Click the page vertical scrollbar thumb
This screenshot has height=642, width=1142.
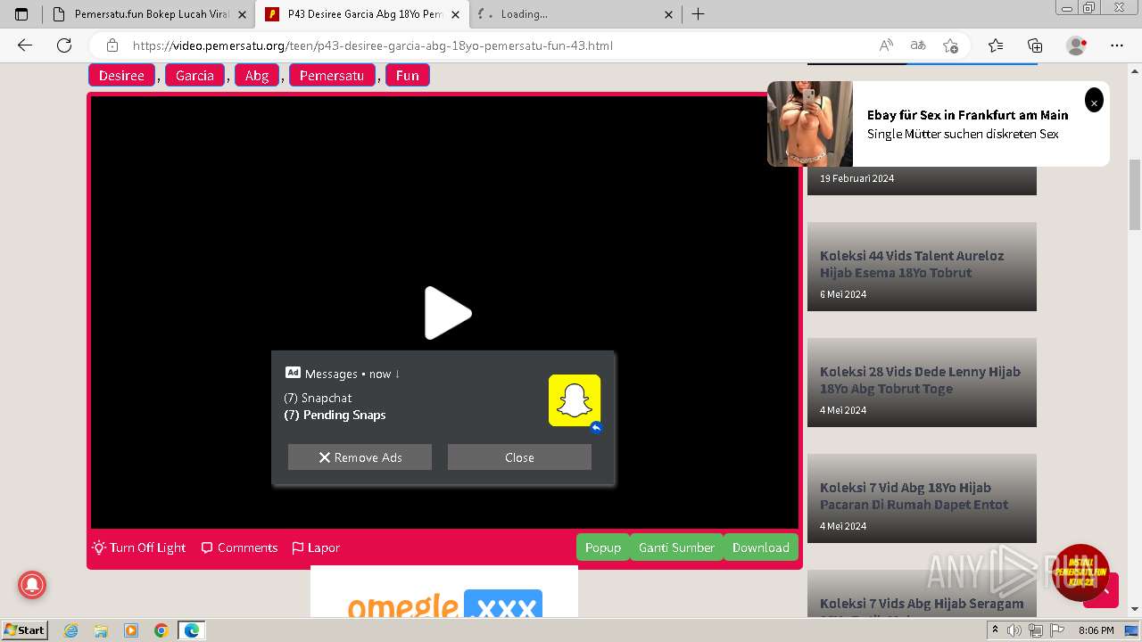coord(1134,194)
